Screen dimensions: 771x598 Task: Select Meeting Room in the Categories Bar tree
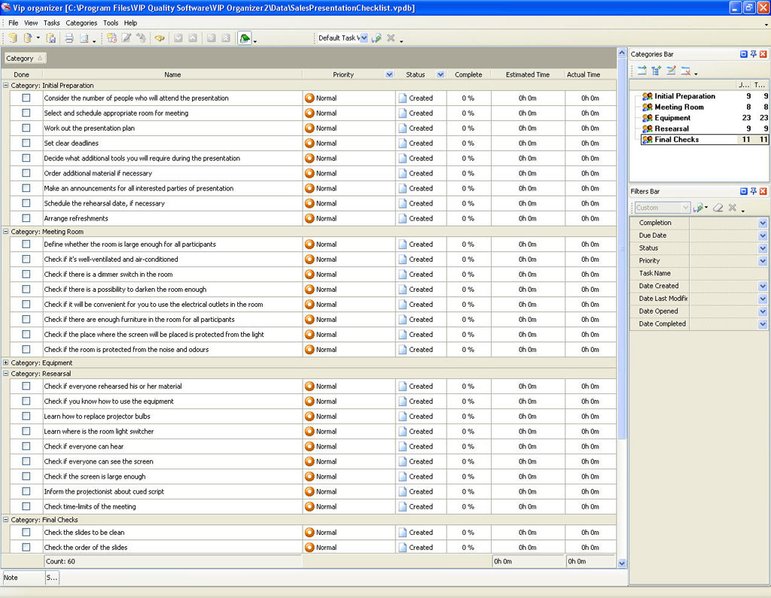pyautogui.click(x=678, y=107)
